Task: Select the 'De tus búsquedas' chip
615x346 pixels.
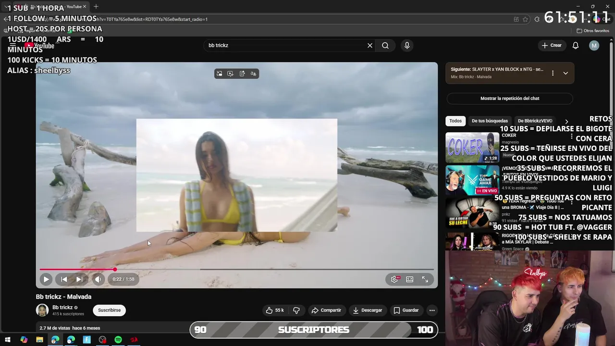Action: click(x=490, y=121)
